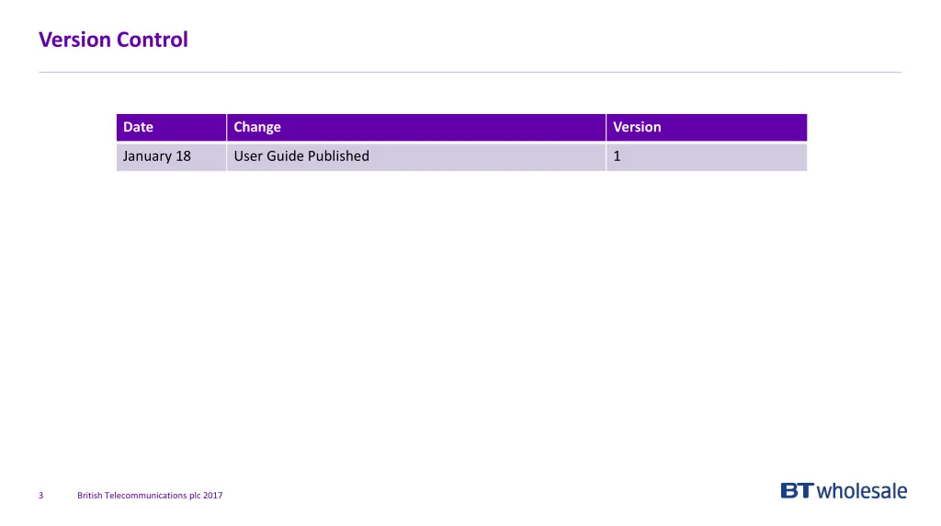The height and width of the screenshot is (526, 941).
Task: Select the Version Control slide title
Action: point(113,40)
